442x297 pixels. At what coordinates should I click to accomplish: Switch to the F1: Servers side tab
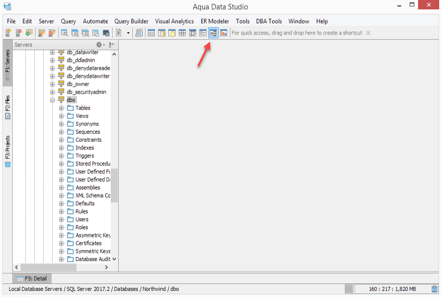point(8,64)
